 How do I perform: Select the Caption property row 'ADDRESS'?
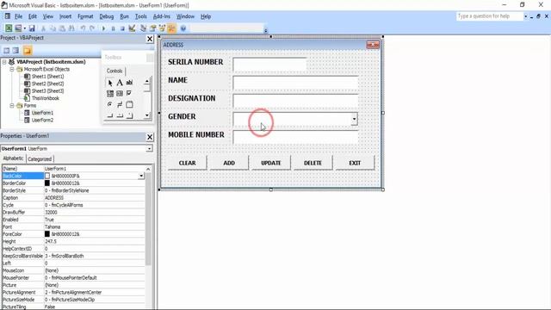pos(73,198)
